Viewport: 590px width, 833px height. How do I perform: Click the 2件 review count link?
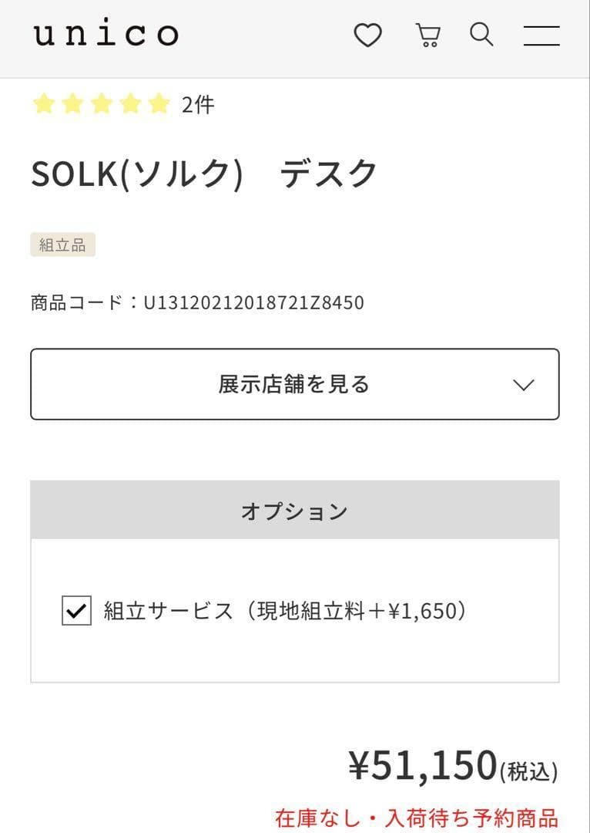pyautogui.click(x=195, y=104)
